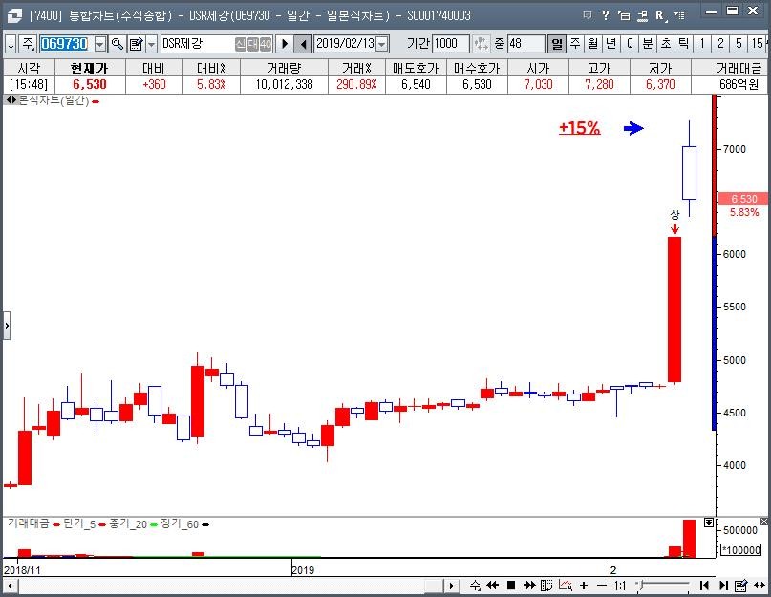Click the 기간 input field showing 1000

[x=449, y=44]
